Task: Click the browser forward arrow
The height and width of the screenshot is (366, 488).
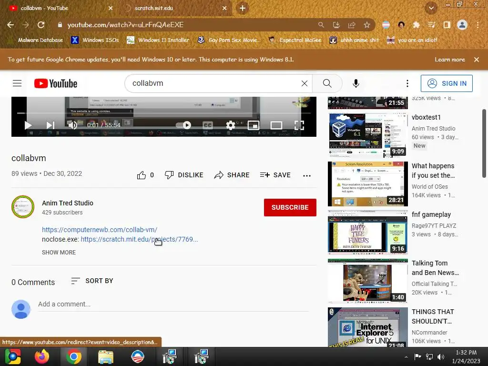Action: [26, 25]
